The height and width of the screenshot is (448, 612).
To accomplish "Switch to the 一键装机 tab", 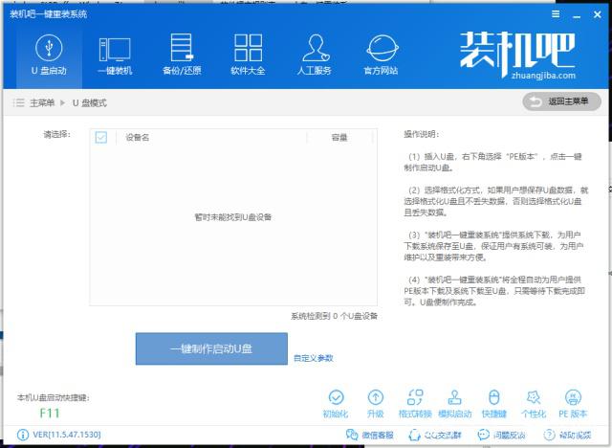I will point(115,55).
